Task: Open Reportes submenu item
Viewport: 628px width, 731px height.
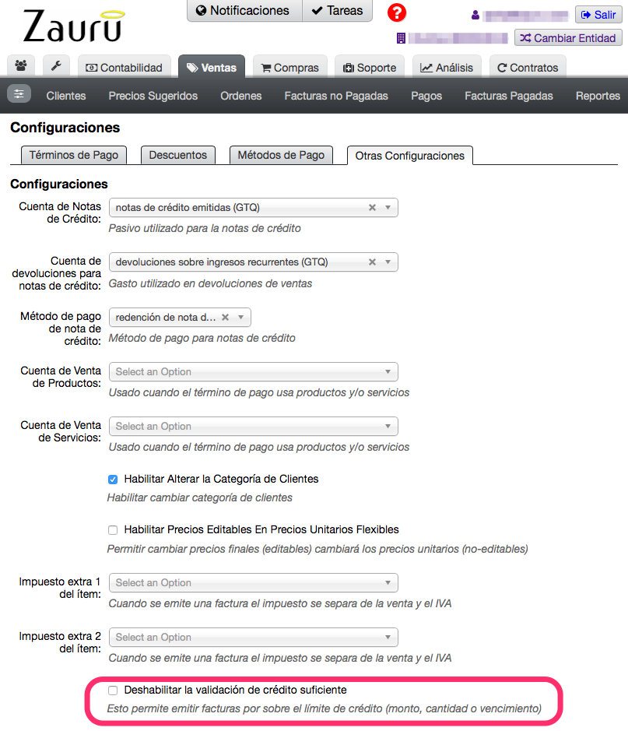Action: tap(598, 96)
